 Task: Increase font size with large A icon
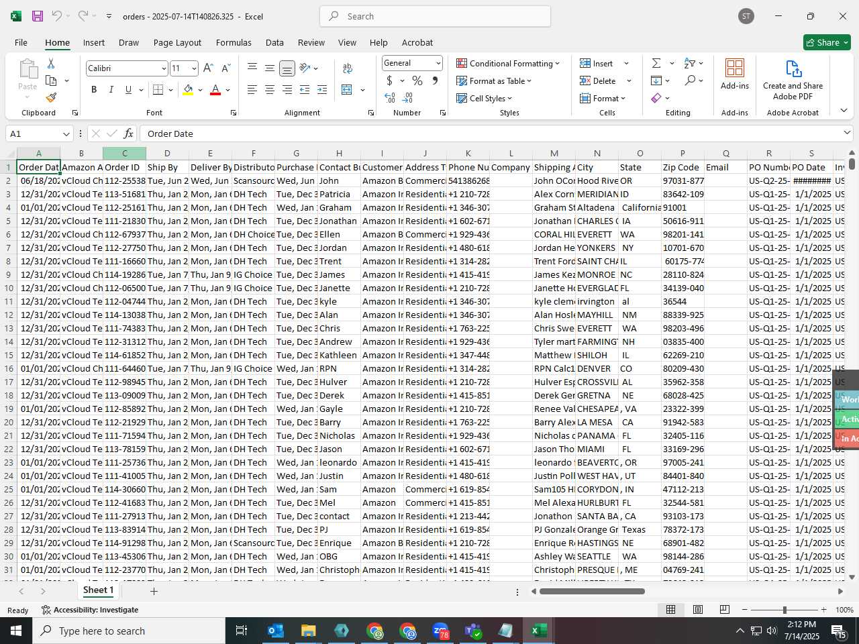[208, 68]
